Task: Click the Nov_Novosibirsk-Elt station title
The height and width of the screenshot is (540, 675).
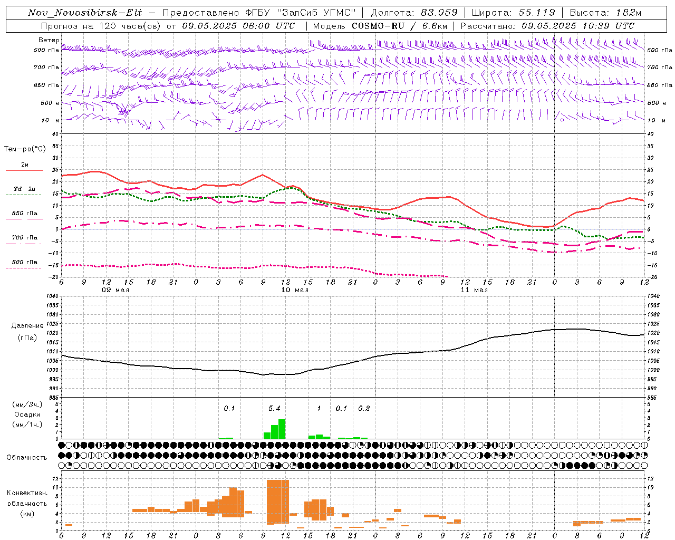Action: (x=85, y=13)
